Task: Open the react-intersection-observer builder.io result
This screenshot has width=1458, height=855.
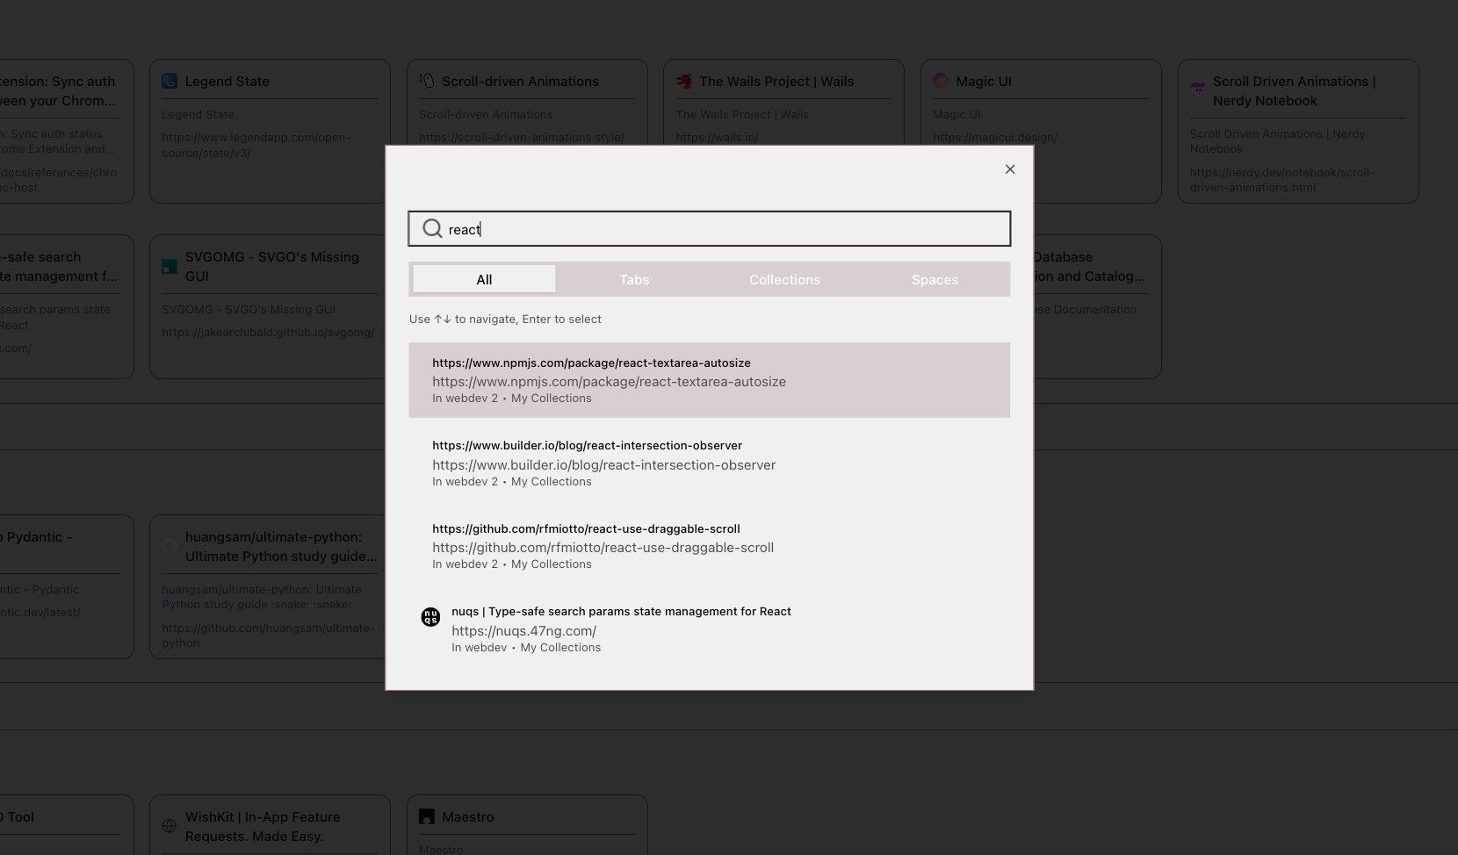Action: point(710,463)
